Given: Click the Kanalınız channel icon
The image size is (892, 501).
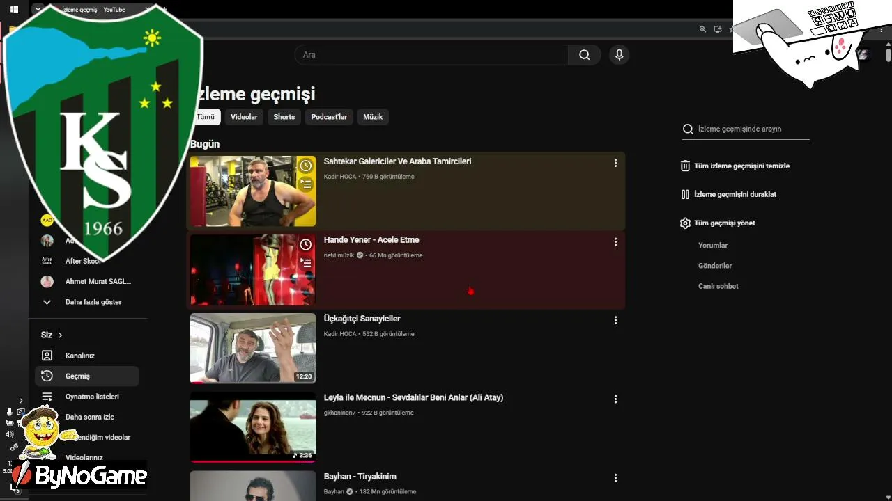Looking at the screenshot, I should pos(47,356).
